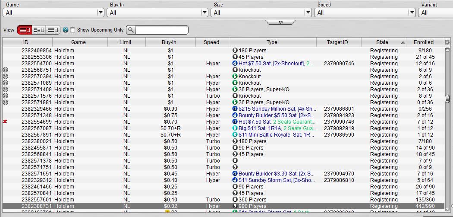Sort by the Enrolled column header
The image size is (453, 217).
(x=425, y=42)
